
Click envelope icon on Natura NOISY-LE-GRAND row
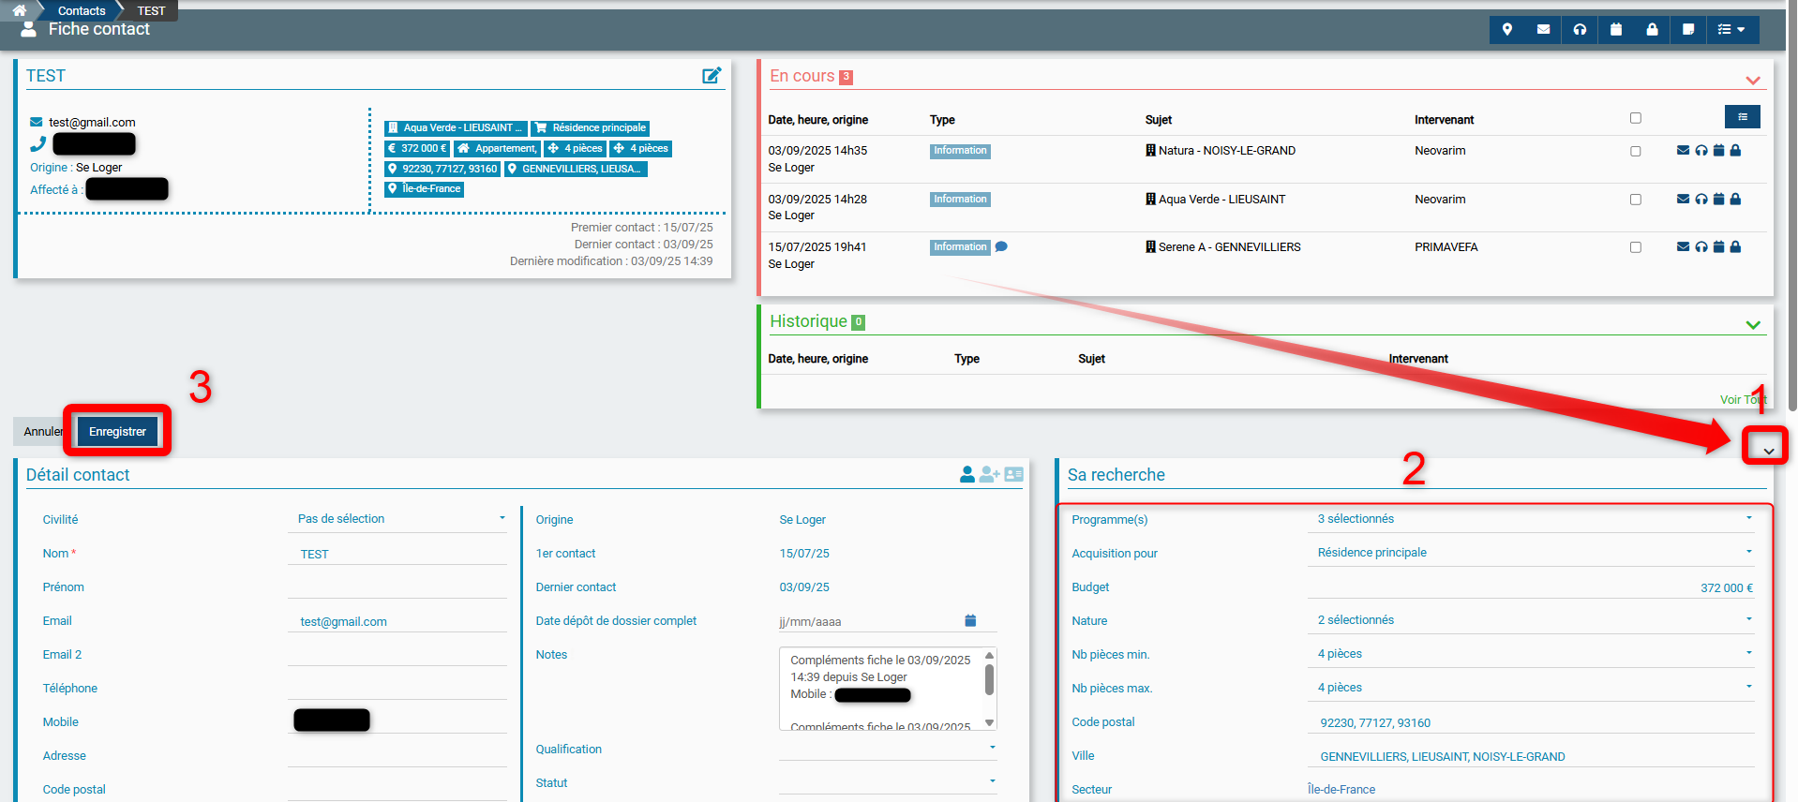click(x=1683, y=150)
